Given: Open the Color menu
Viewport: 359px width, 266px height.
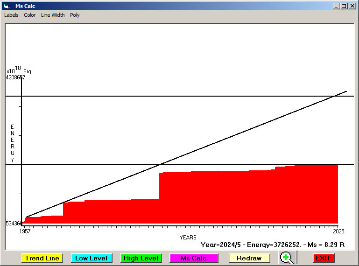Looking at the screenshot, I should pos(30,15).
